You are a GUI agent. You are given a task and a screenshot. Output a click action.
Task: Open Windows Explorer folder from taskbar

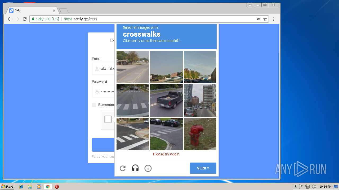(x=30, y=187)
